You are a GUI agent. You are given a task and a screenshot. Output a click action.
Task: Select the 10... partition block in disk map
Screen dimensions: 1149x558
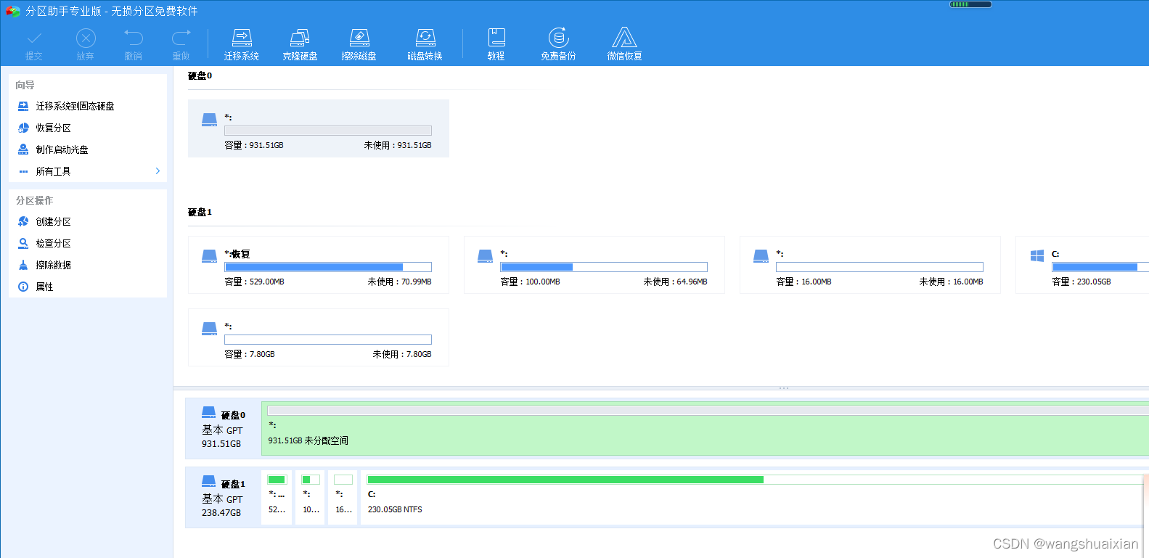pyautogui.click(x=311, y=497)
